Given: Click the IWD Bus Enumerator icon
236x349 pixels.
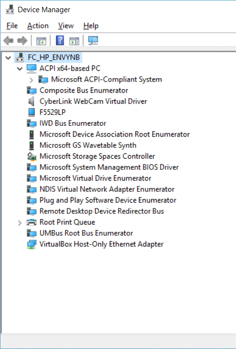Looking at the screenshot, I should [x=32, y=123].
